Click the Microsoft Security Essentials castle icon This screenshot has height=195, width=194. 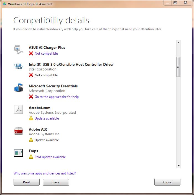coord(19,88)
